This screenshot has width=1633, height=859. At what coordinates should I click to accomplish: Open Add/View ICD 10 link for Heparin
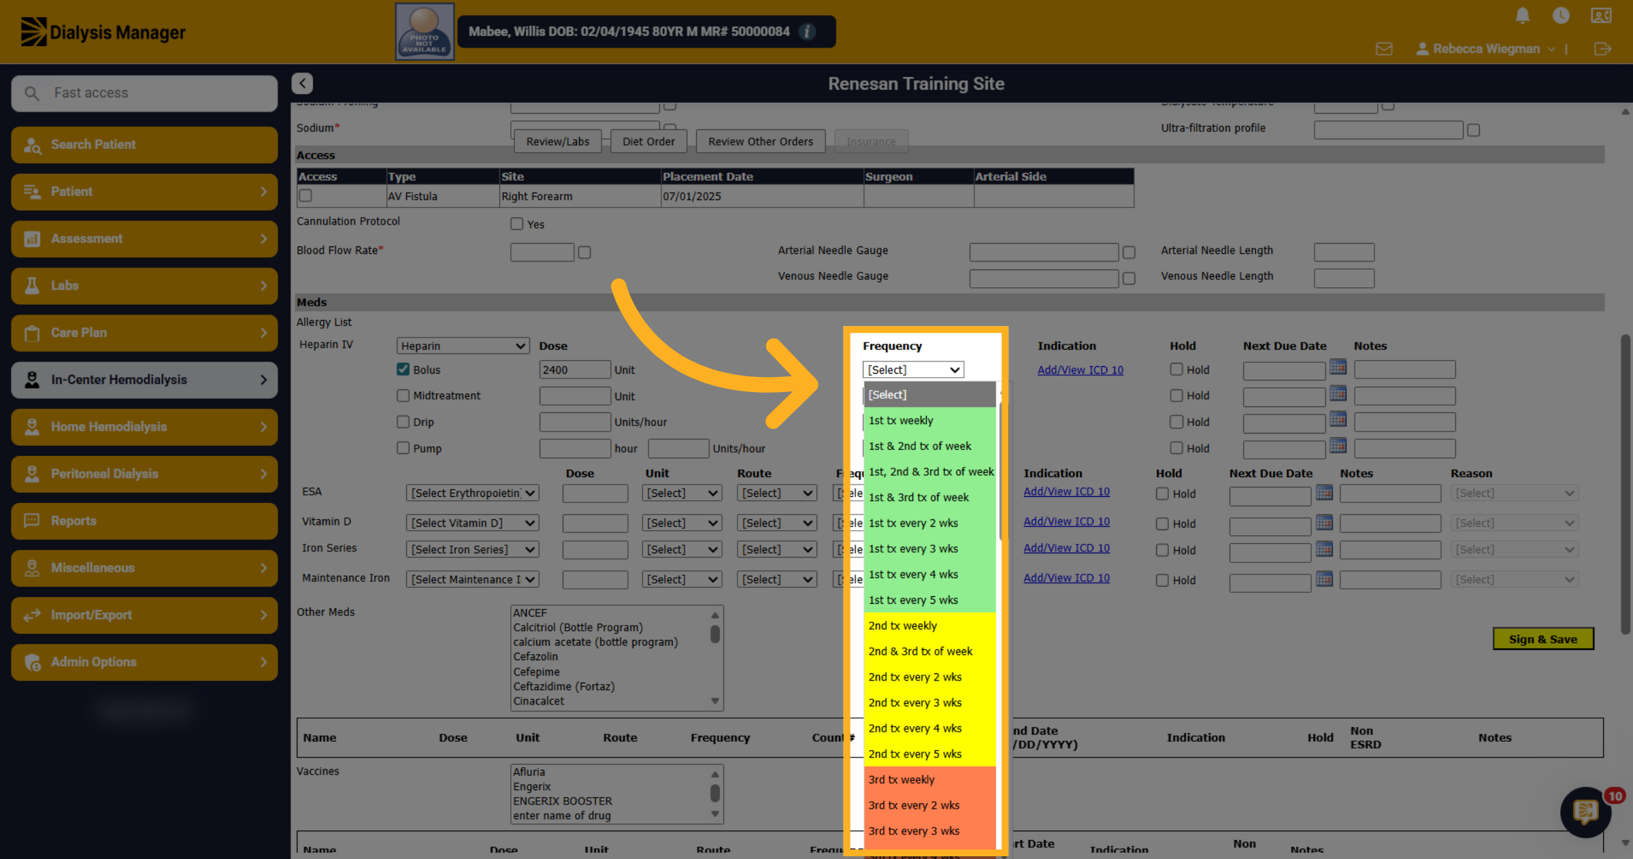1081,370
